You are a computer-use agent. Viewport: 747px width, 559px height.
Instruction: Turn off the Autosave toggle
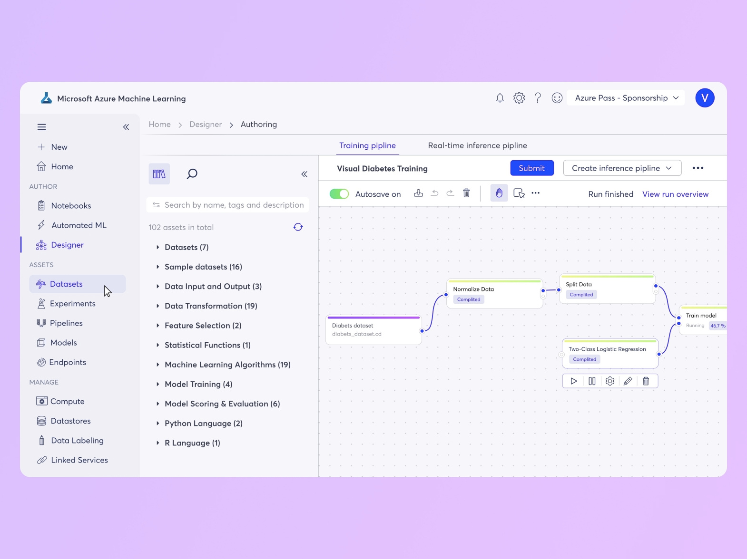339,194
